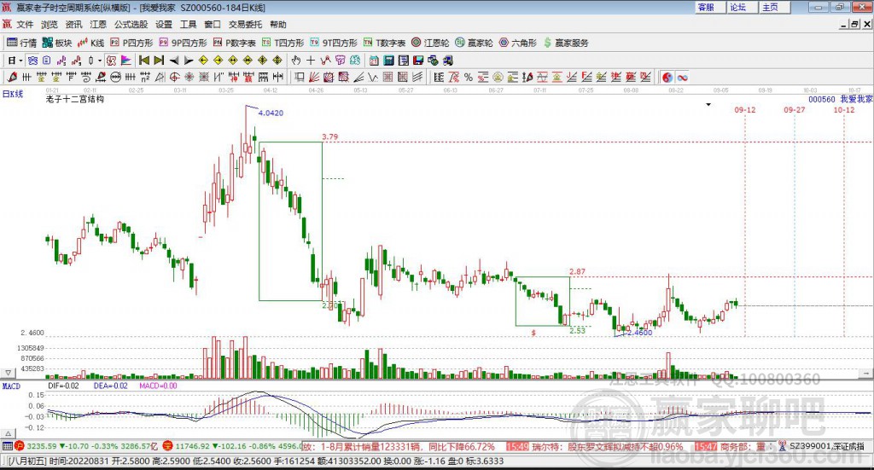The height and width of the screenshot is (470, 874).
Task: Click the networked computers icon
Action: click(433, 61)
